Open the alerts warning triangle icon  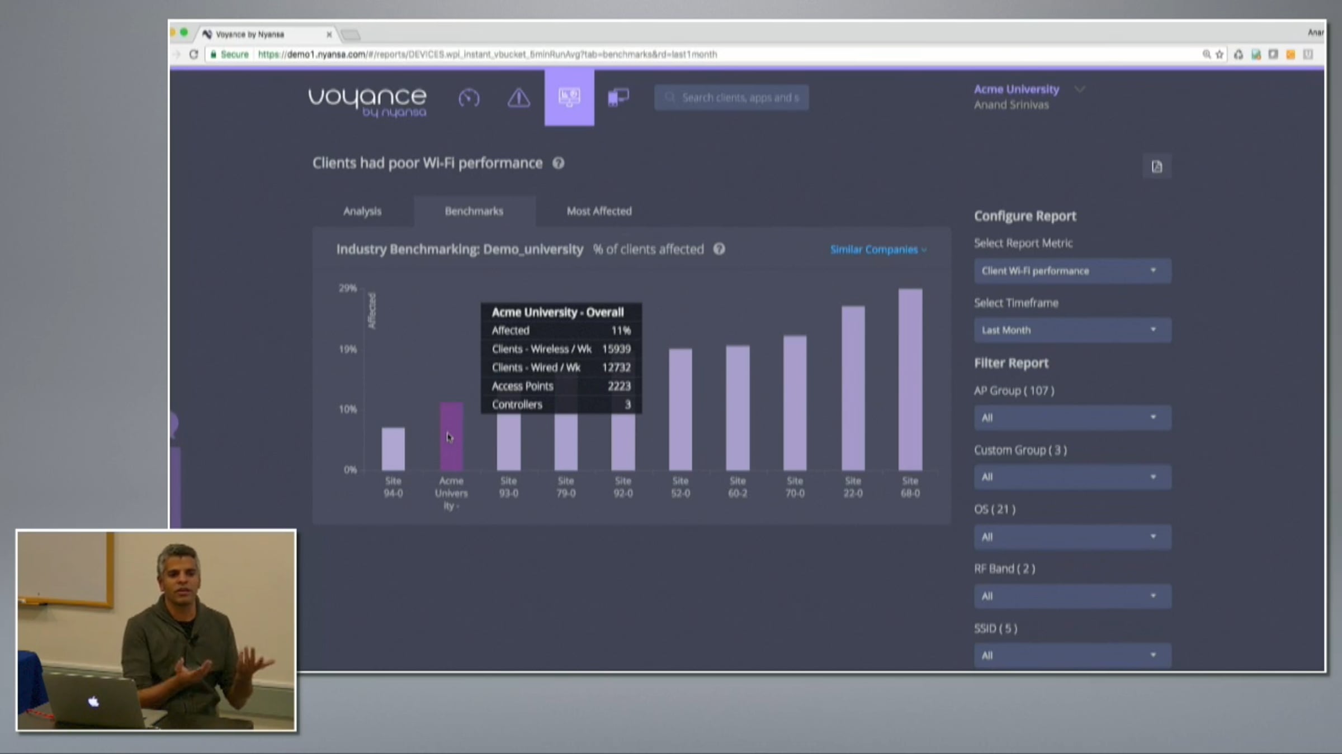[518, 98]
